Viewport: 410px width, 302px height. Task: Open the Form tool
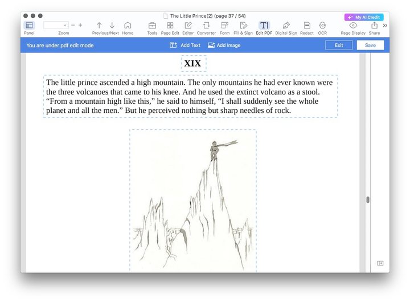pyautogui.click(x=224, y=26)
